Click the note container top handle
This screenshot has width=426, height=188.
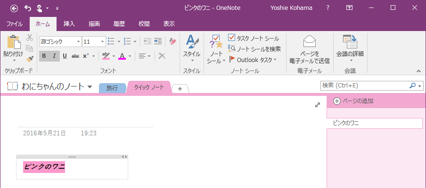tap(72, 157)
